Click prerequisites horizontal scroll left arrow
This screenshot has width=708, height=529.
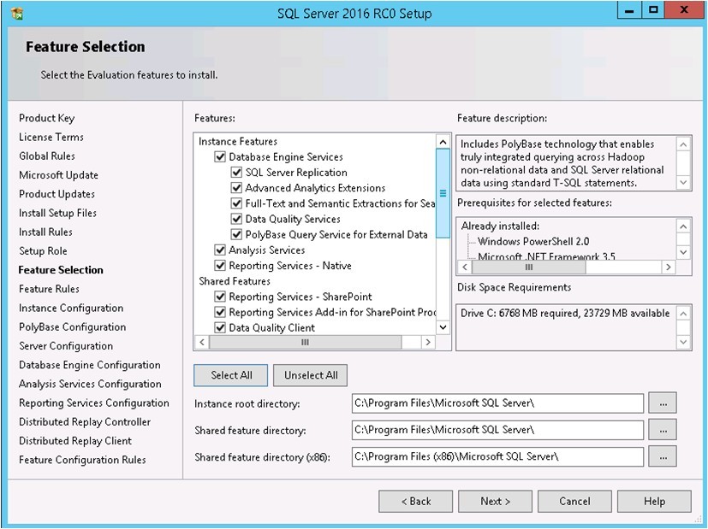[x=465, y=267]
